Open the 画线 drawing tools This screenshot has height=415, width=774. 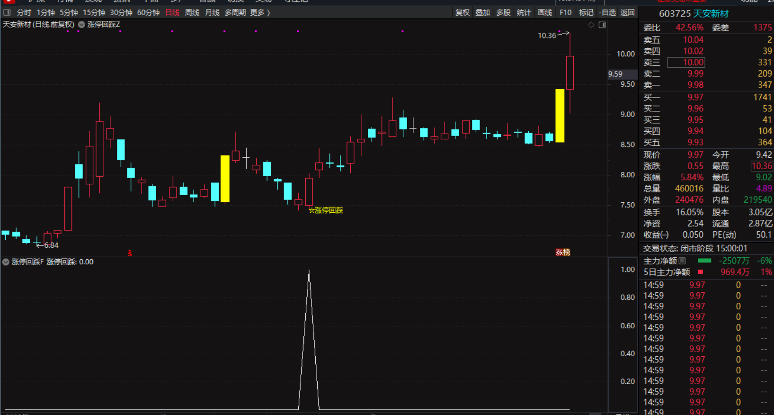tap(545, 12)
